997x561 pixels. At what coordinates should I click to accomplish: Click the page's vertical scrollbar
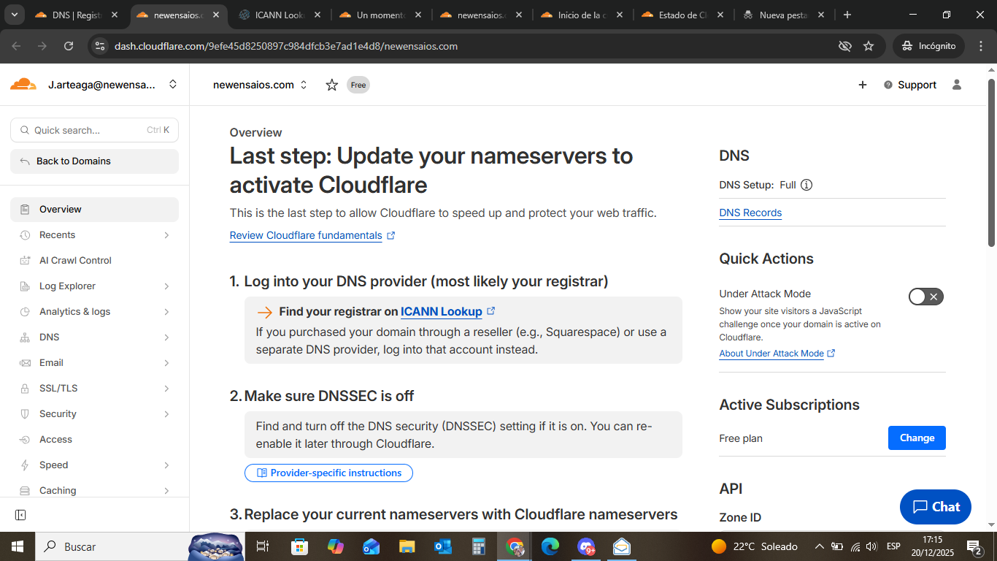click(991, 162)
